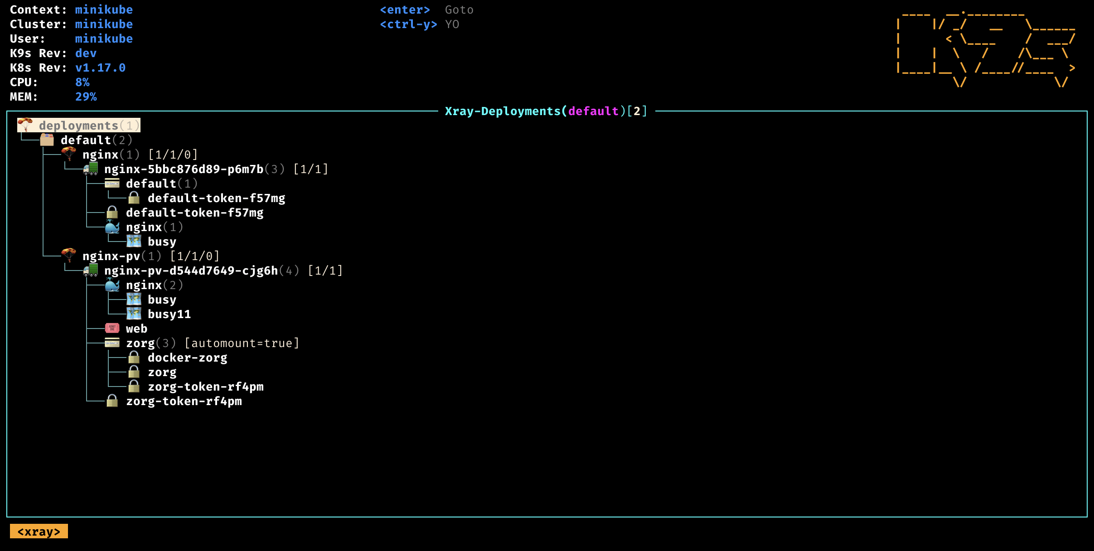Screen dimensions: 1094x551
Task: Select the nginx-pv-d544d7649-cjg6h pod node
Action: pyautogui.click(x=191, y=271)
